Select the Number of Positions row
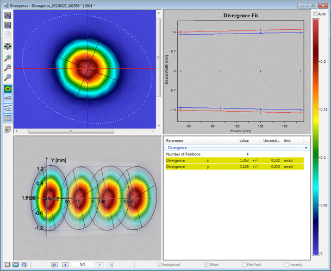 point(235,154)
